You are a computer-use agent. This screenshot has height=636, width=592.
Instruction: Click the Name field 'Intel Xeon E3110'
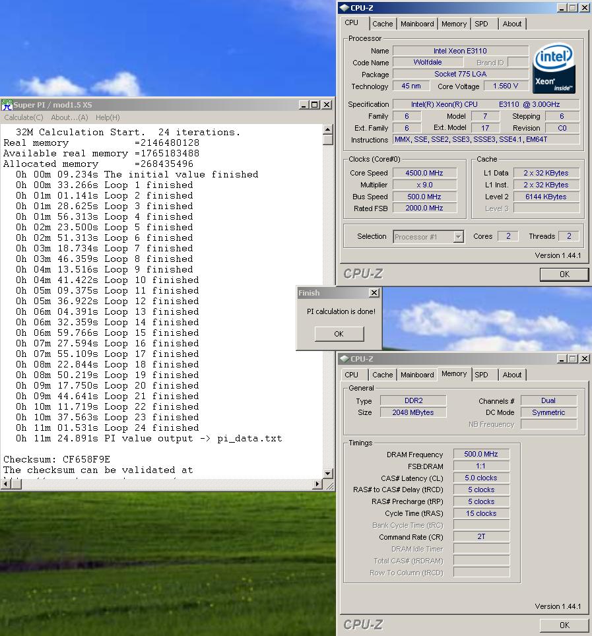point(461,51)
